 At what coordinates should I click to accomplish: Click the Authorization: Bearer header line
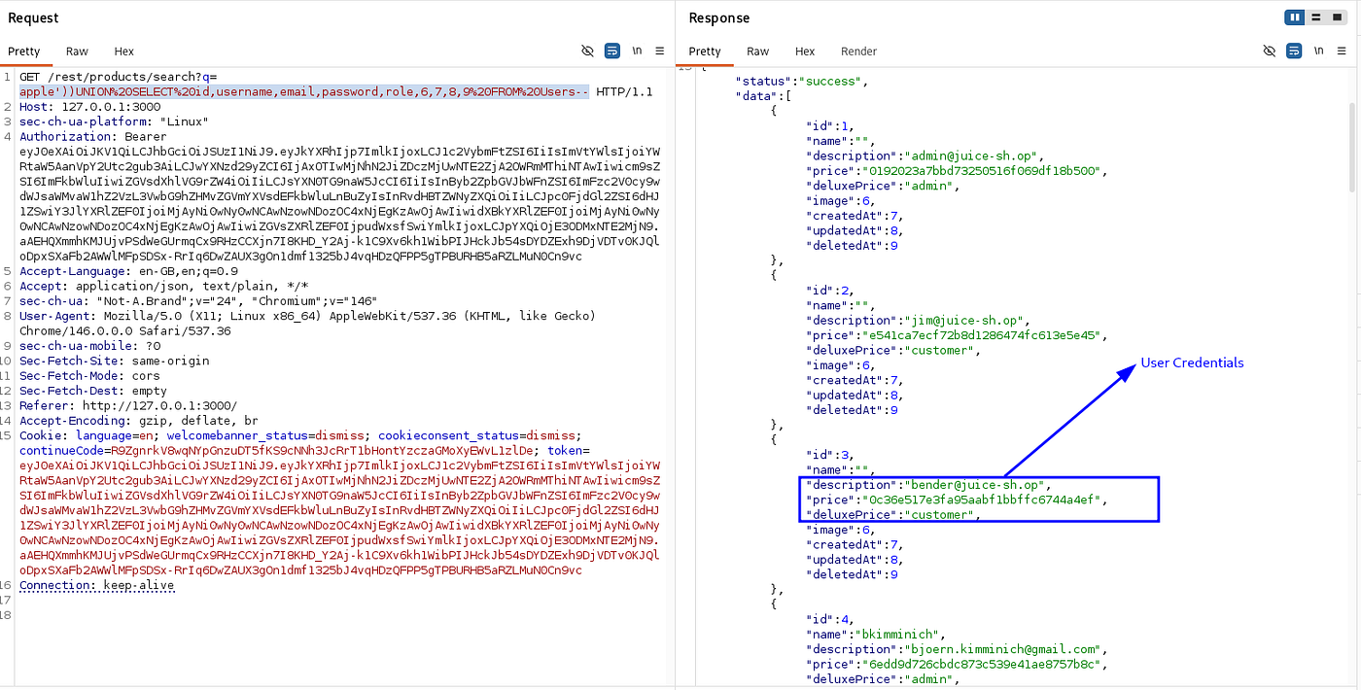[93, 137]
